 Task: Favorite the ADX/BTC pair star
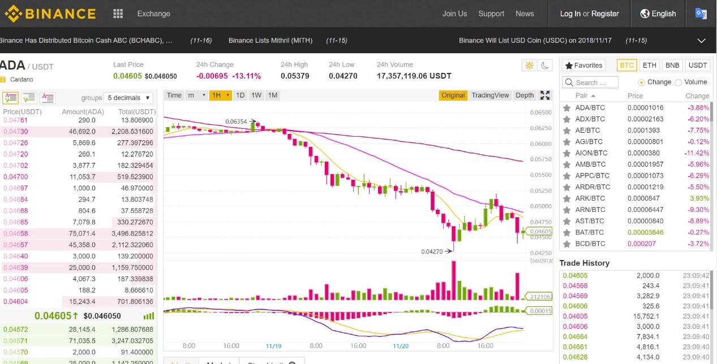click(x=566, y=119)
